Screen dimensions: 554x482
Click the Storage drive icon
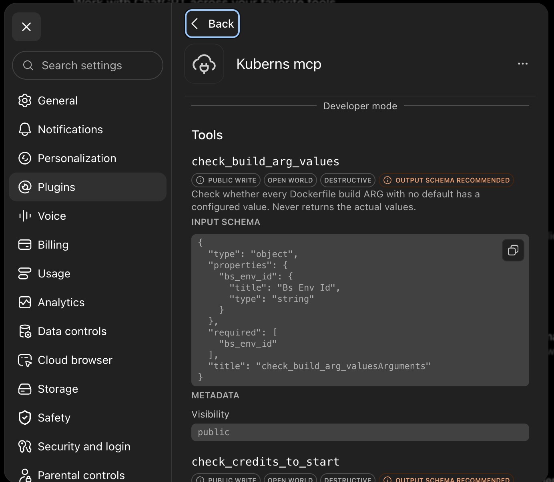coord(25,389)
